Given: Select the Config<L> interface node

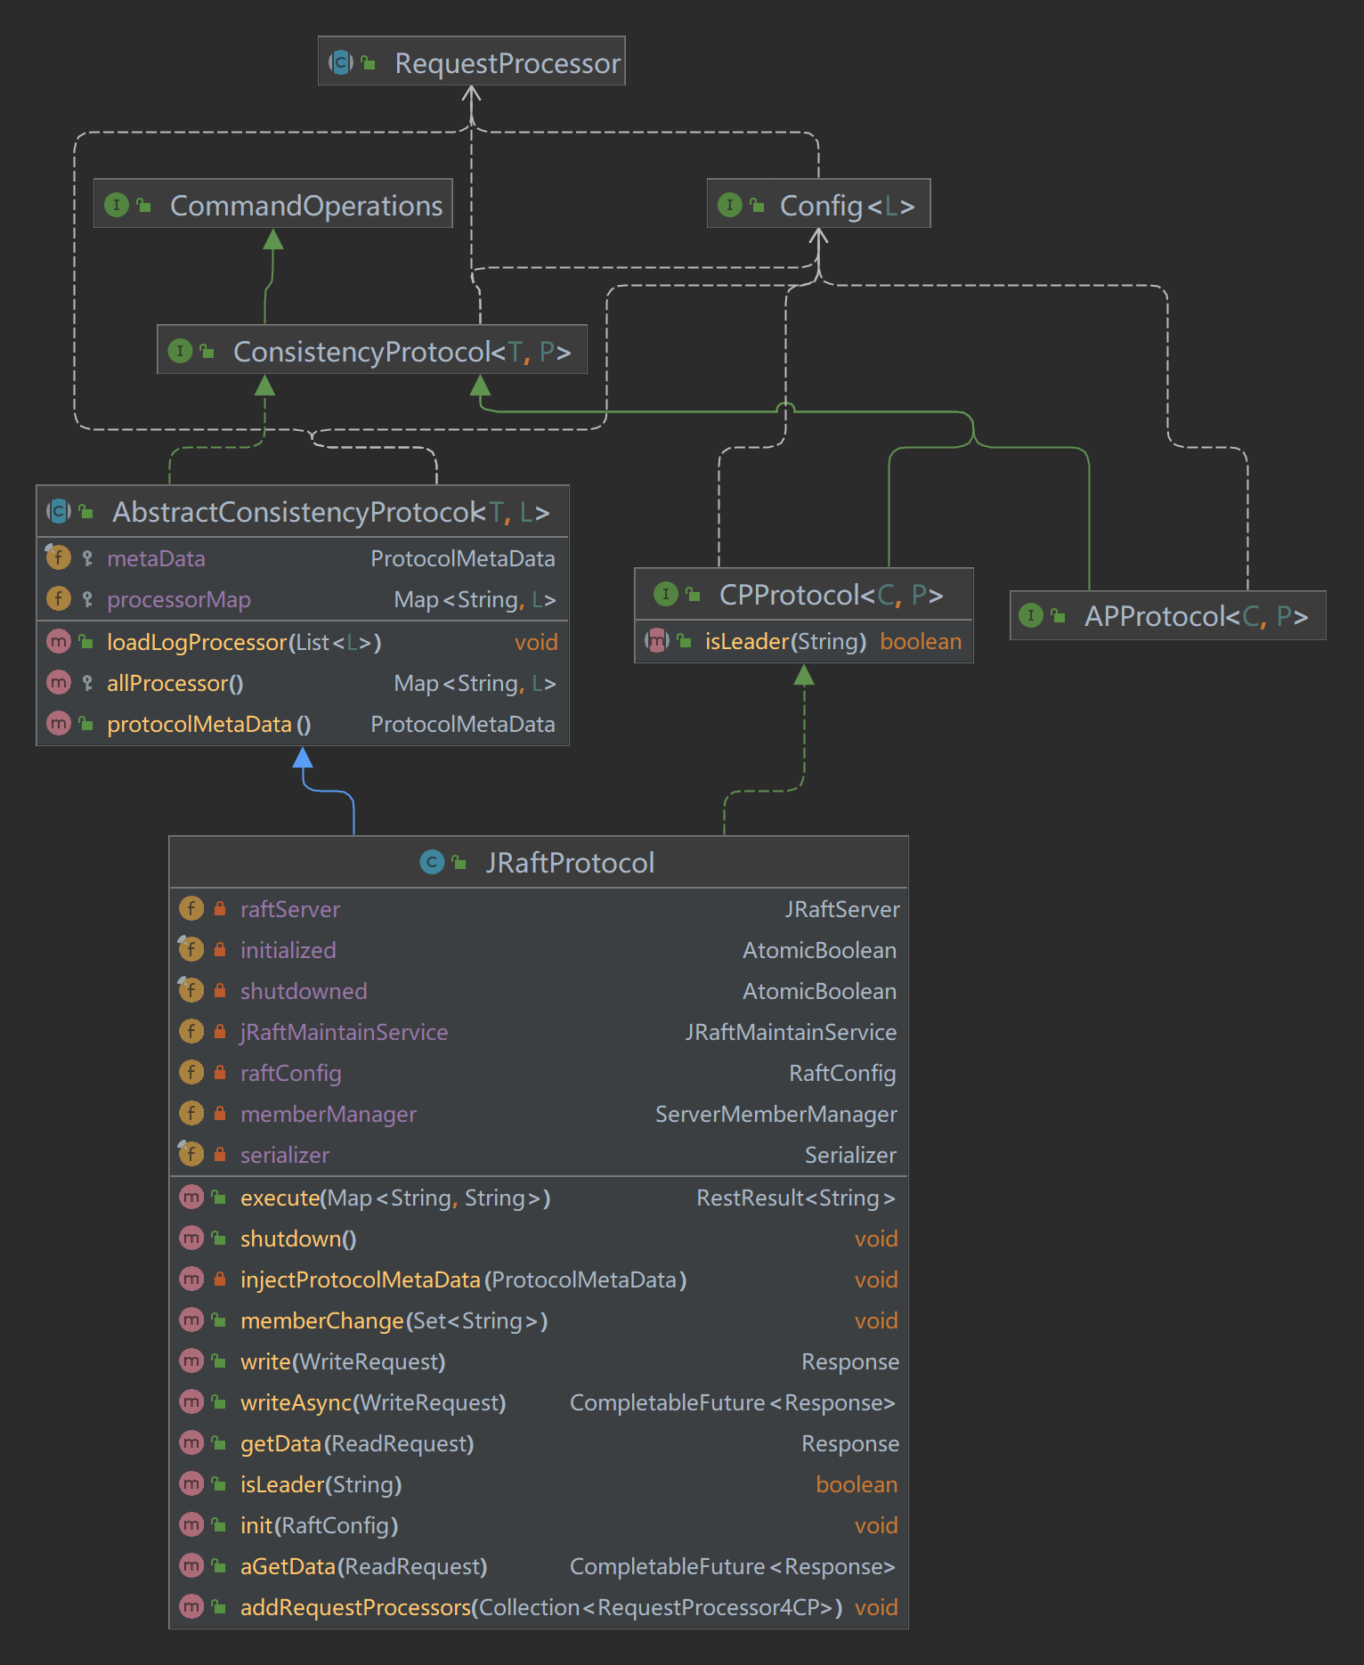Looking at the screenshot, I should pyautogui.click(x=819, y=204).
